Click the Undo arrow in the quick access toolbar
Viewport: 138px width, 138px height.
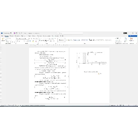(x=17, y=33)
